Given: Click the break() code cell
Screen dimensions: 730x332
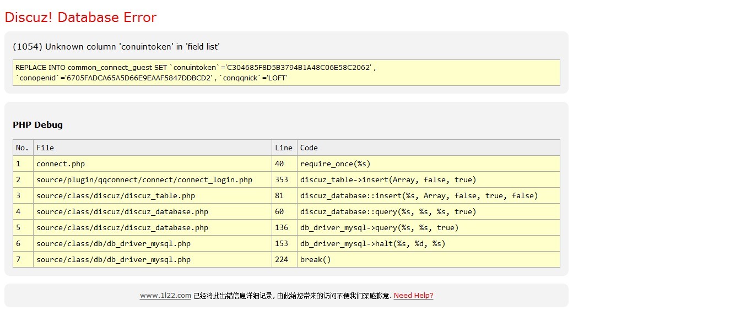Looking at the screenshot, I should click(x=315, y=259).
